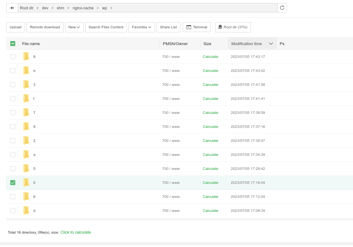
Task: Click folder icon for directory e
Action: (26, 71)
